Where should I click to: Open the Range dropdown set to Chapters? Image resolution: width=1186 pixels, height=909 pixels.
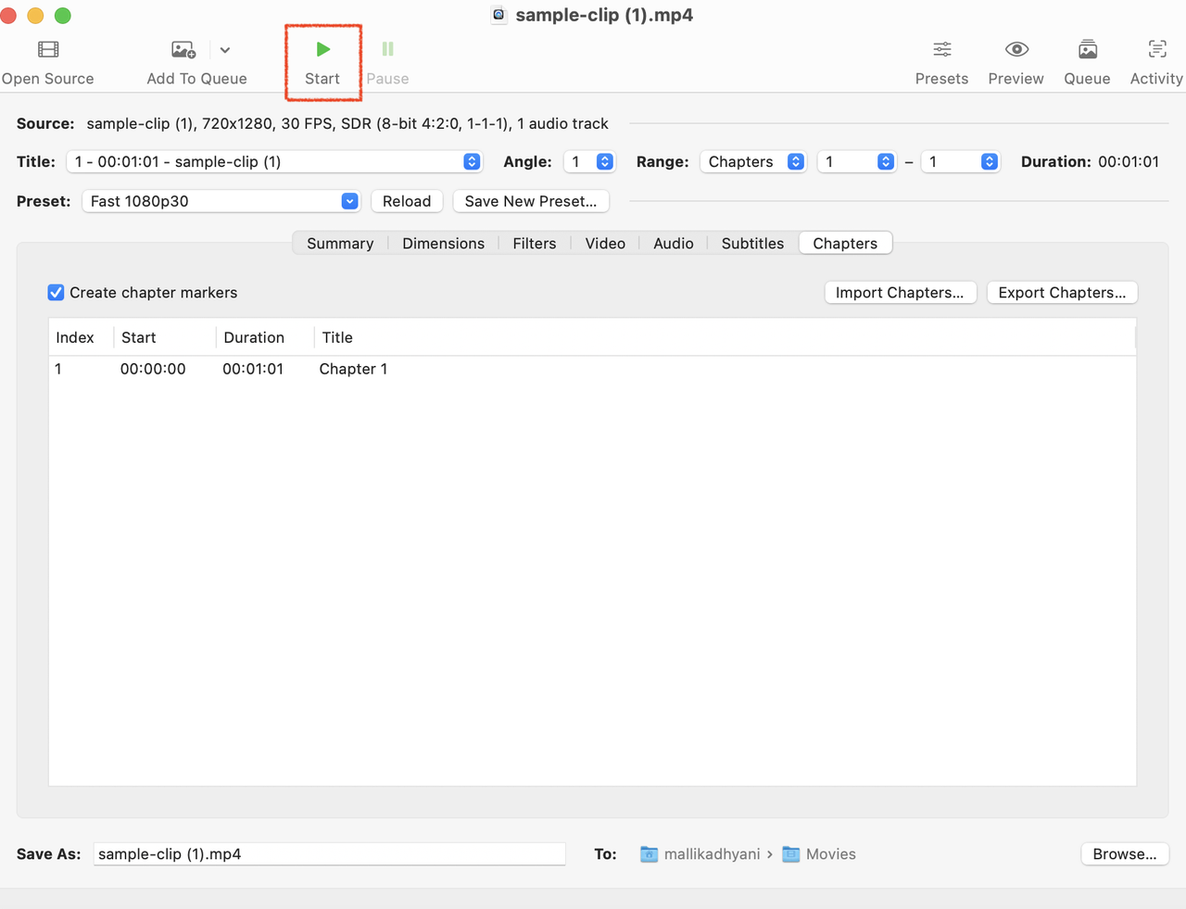click(752, 161)
